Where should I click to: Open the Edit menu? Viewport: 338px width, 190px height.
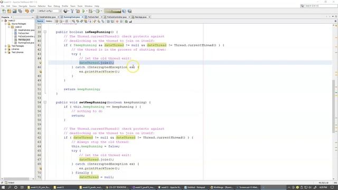(x=8, y=6)
